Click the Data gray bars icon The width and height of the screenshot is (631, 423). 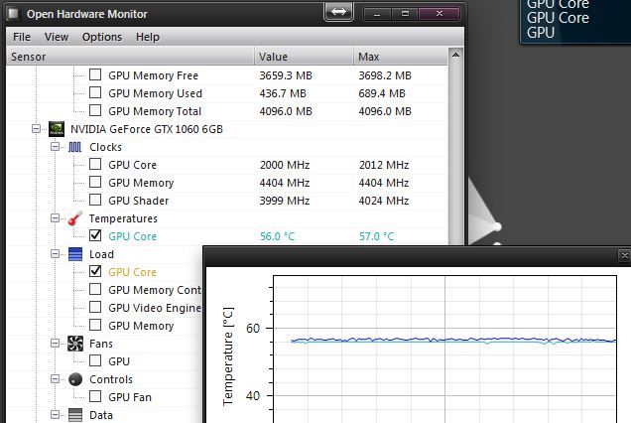click(75, 415)
